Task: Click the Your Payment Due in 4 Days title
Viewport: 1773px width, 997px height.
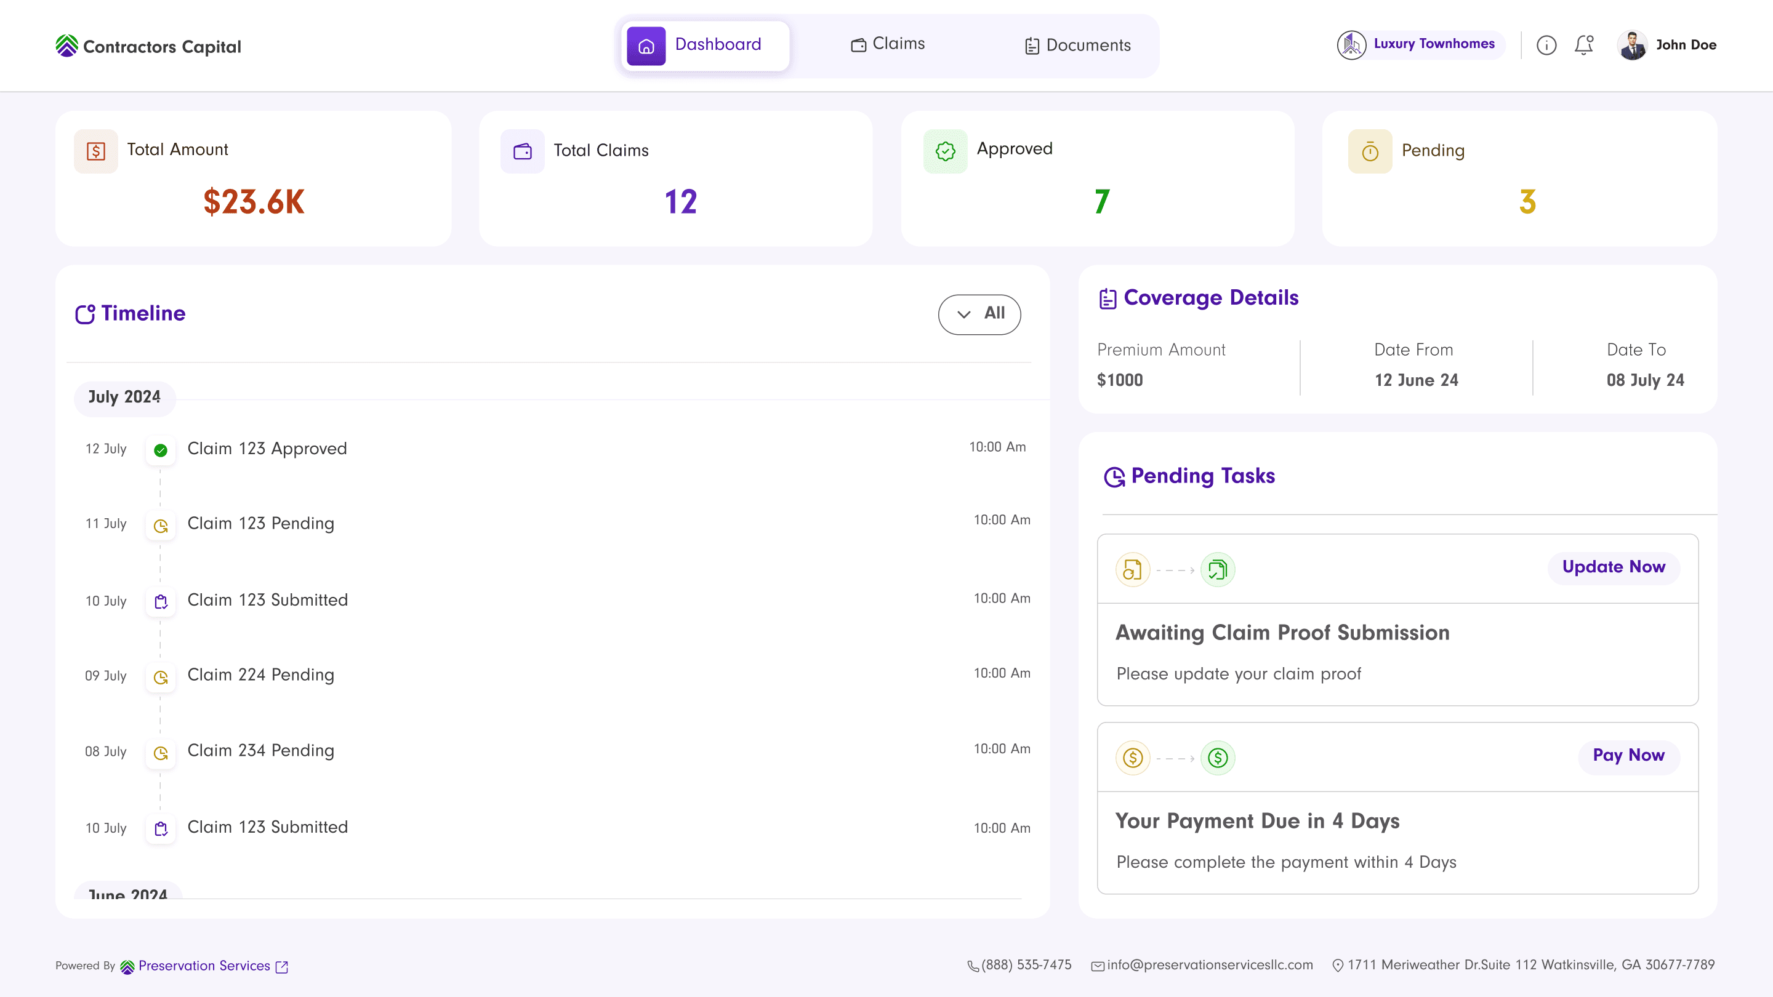Action: pyautogui.click(x=1258, y=821)
